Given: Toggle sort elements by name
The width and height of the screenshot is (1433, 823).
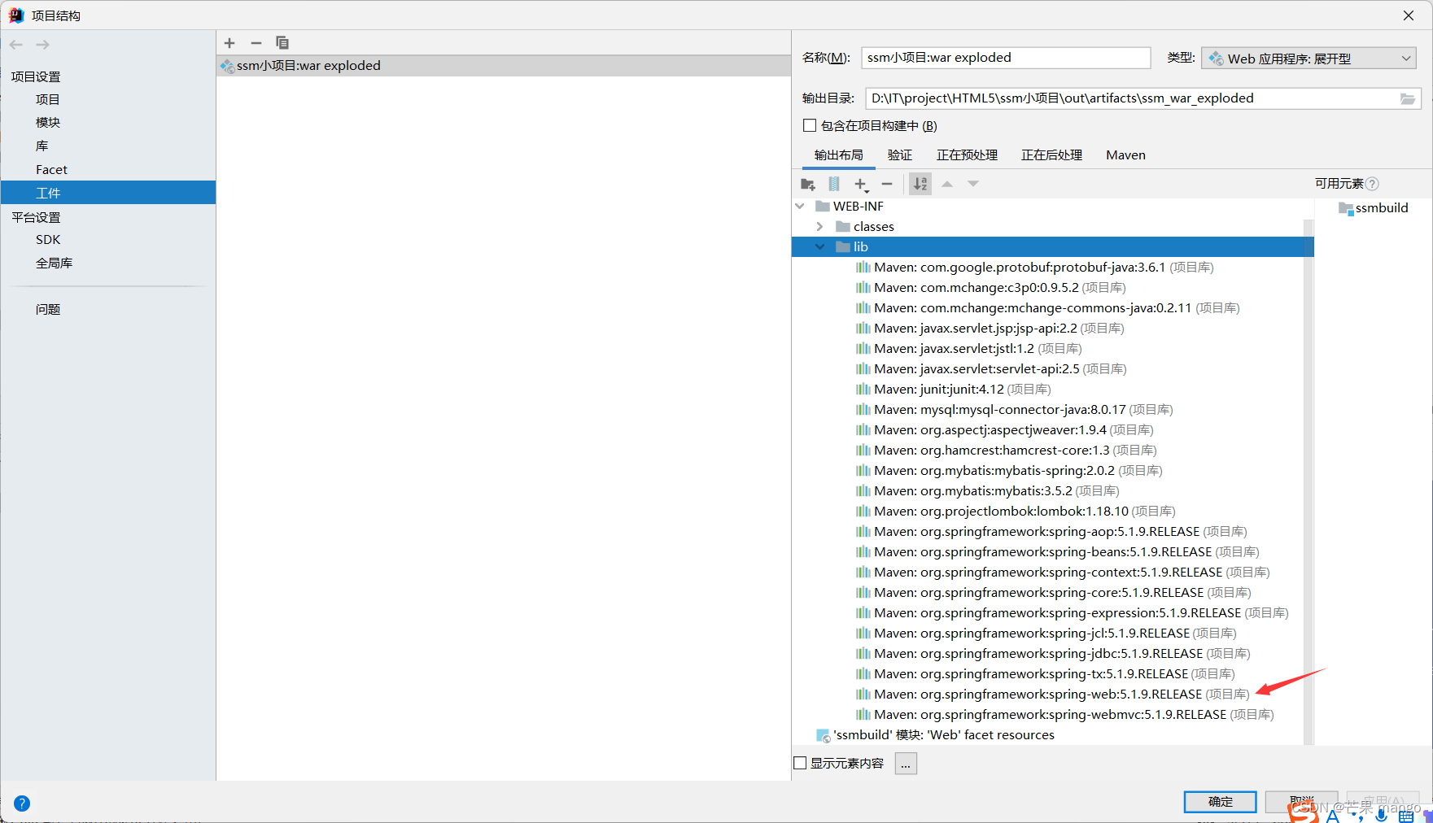Looking at the screenshot, I should (920, 185).
